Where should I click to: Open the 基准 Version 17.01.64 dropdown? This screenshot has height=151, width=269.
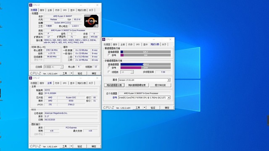click(x=144, y=80)
